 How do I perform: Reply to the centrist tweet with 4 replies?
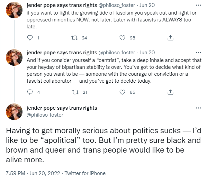(x=30, y=92)
